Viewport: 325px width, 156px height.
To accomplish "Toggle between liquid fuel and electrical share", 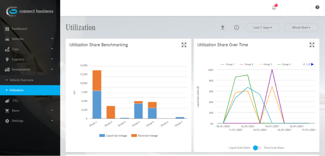I will [257, 148].
